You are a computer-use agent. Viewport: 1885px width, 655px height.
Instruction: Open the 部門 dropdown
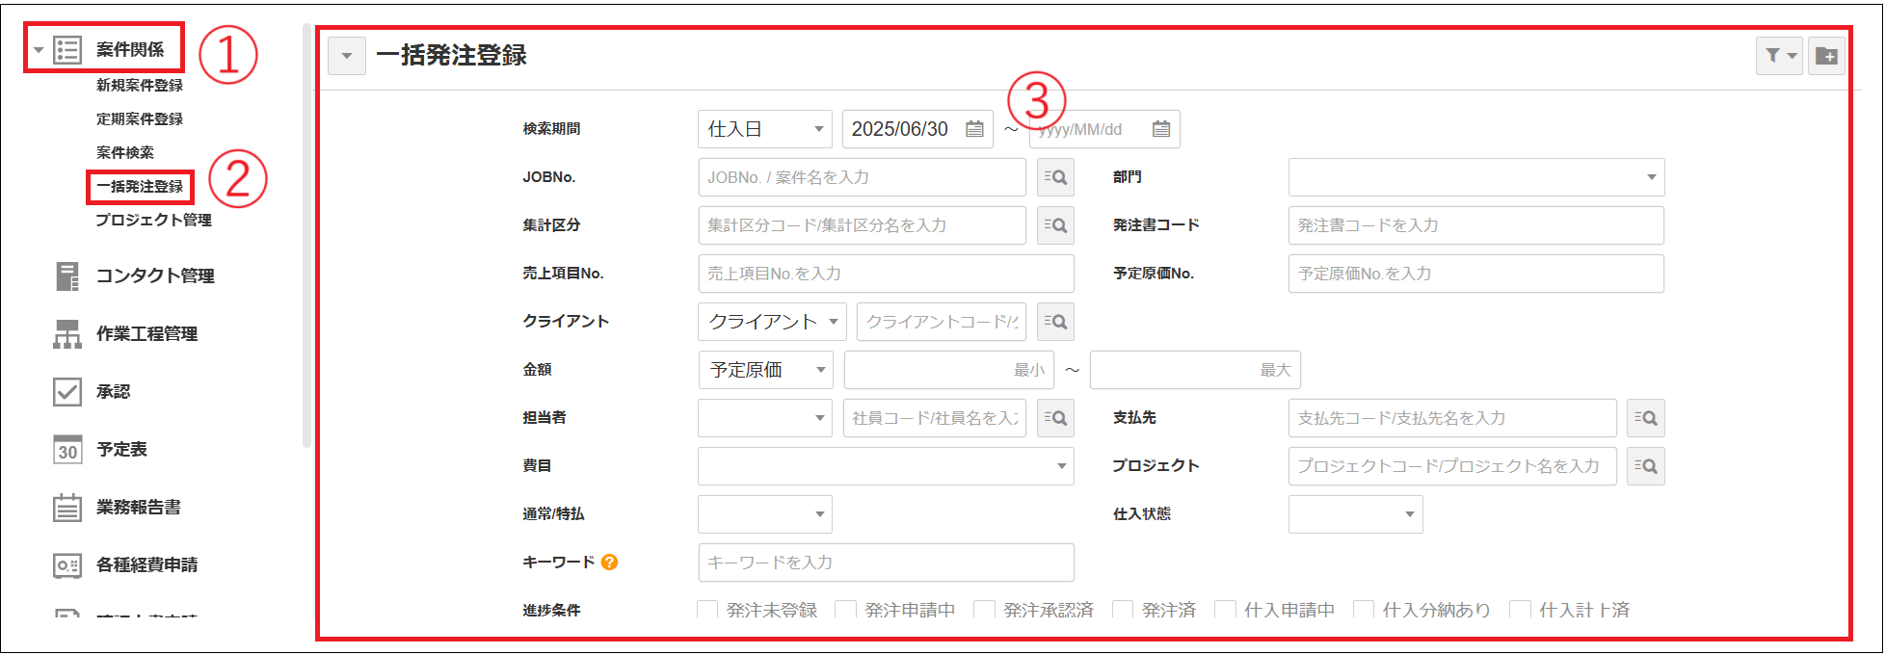(1475, 177)
